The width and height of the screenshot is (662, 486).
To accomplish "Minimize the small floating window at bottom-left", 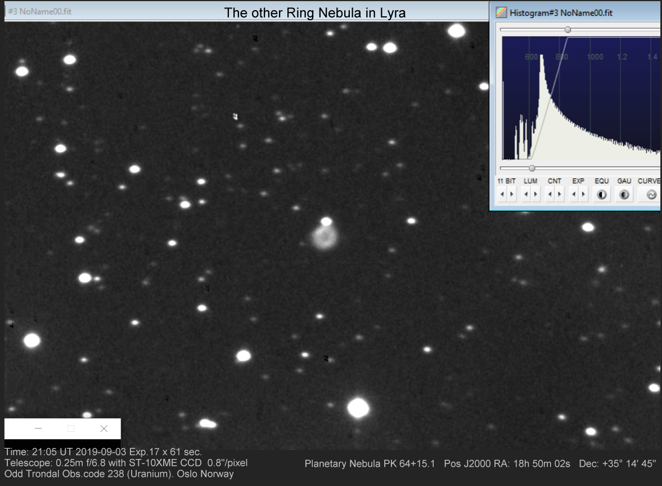I will pyautogui.click(x=38, y=429).
